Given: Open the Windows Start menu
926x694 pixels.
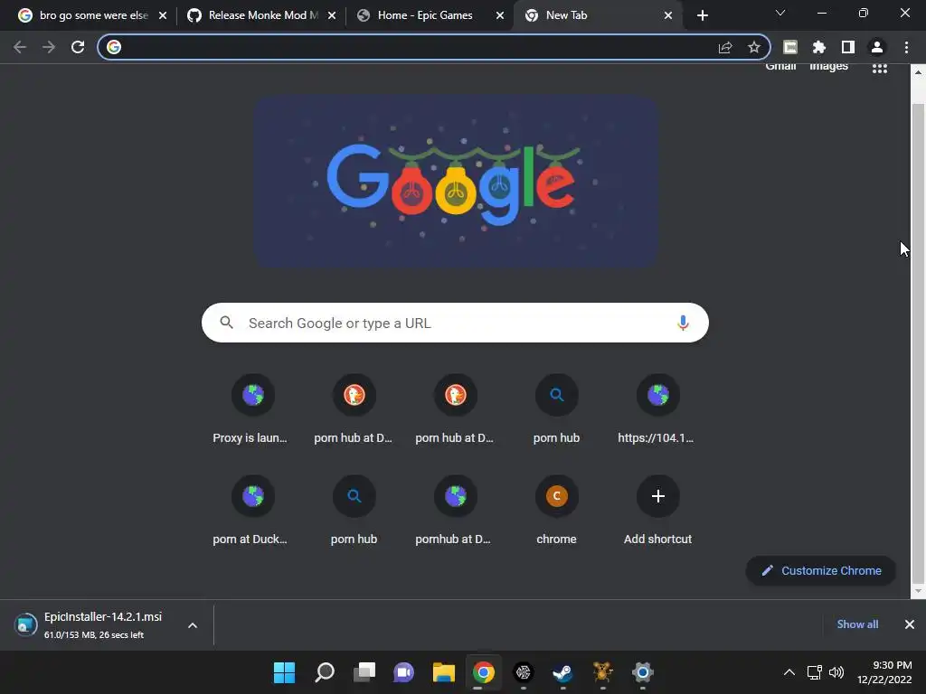Looking at the screenshot, I should 284,672.
